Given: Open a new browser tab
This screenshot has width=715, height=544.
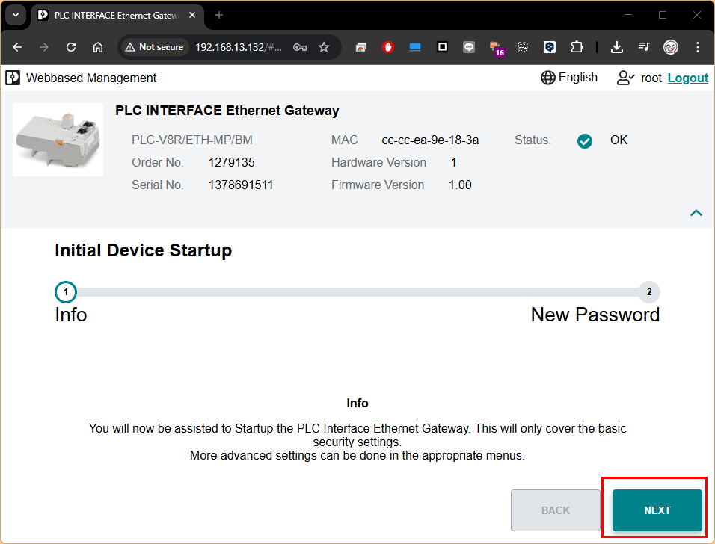Looking at the screenshot, I should pyautogui.click(x=219, y=15).
